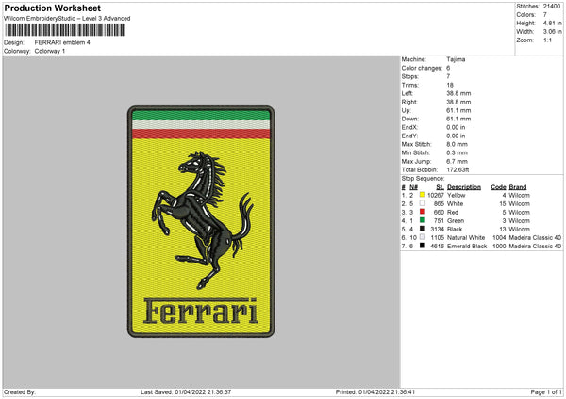The image size is (566, 399).
Task: Click Madeira Classic 40 in Emerald Black row
Action: [535, 247]
